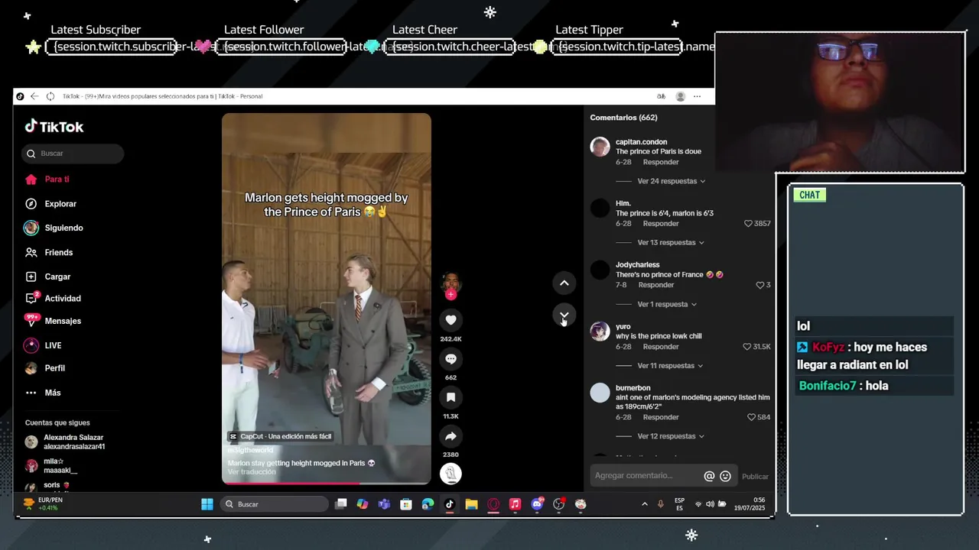Click the ESP language indicator
This screenshot has width=979, height=550.
point(679,504)
